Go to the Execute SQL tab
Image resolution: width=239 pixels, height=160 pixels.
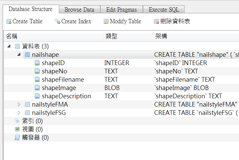164,10
